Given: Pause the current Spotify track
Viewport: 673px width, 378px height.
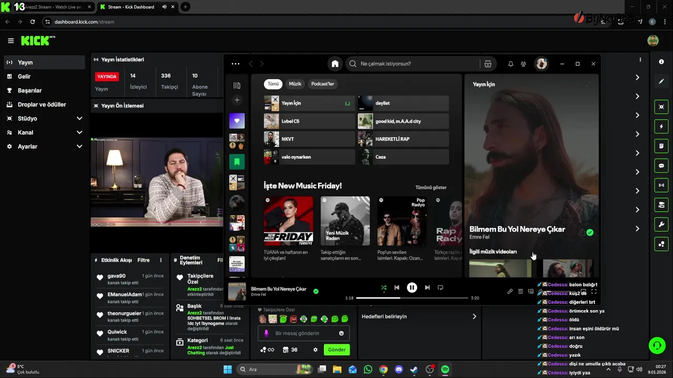Looking at the screenshot, I should tap(412, 288).
